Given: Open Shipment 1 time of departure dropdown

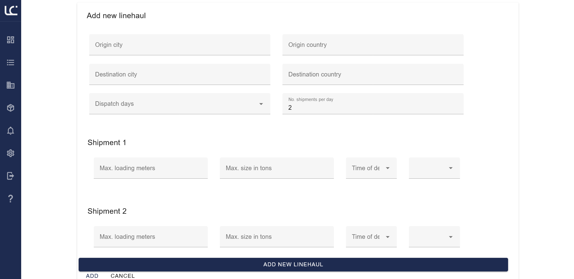Looking at the screenshot, I should (371, 168).
